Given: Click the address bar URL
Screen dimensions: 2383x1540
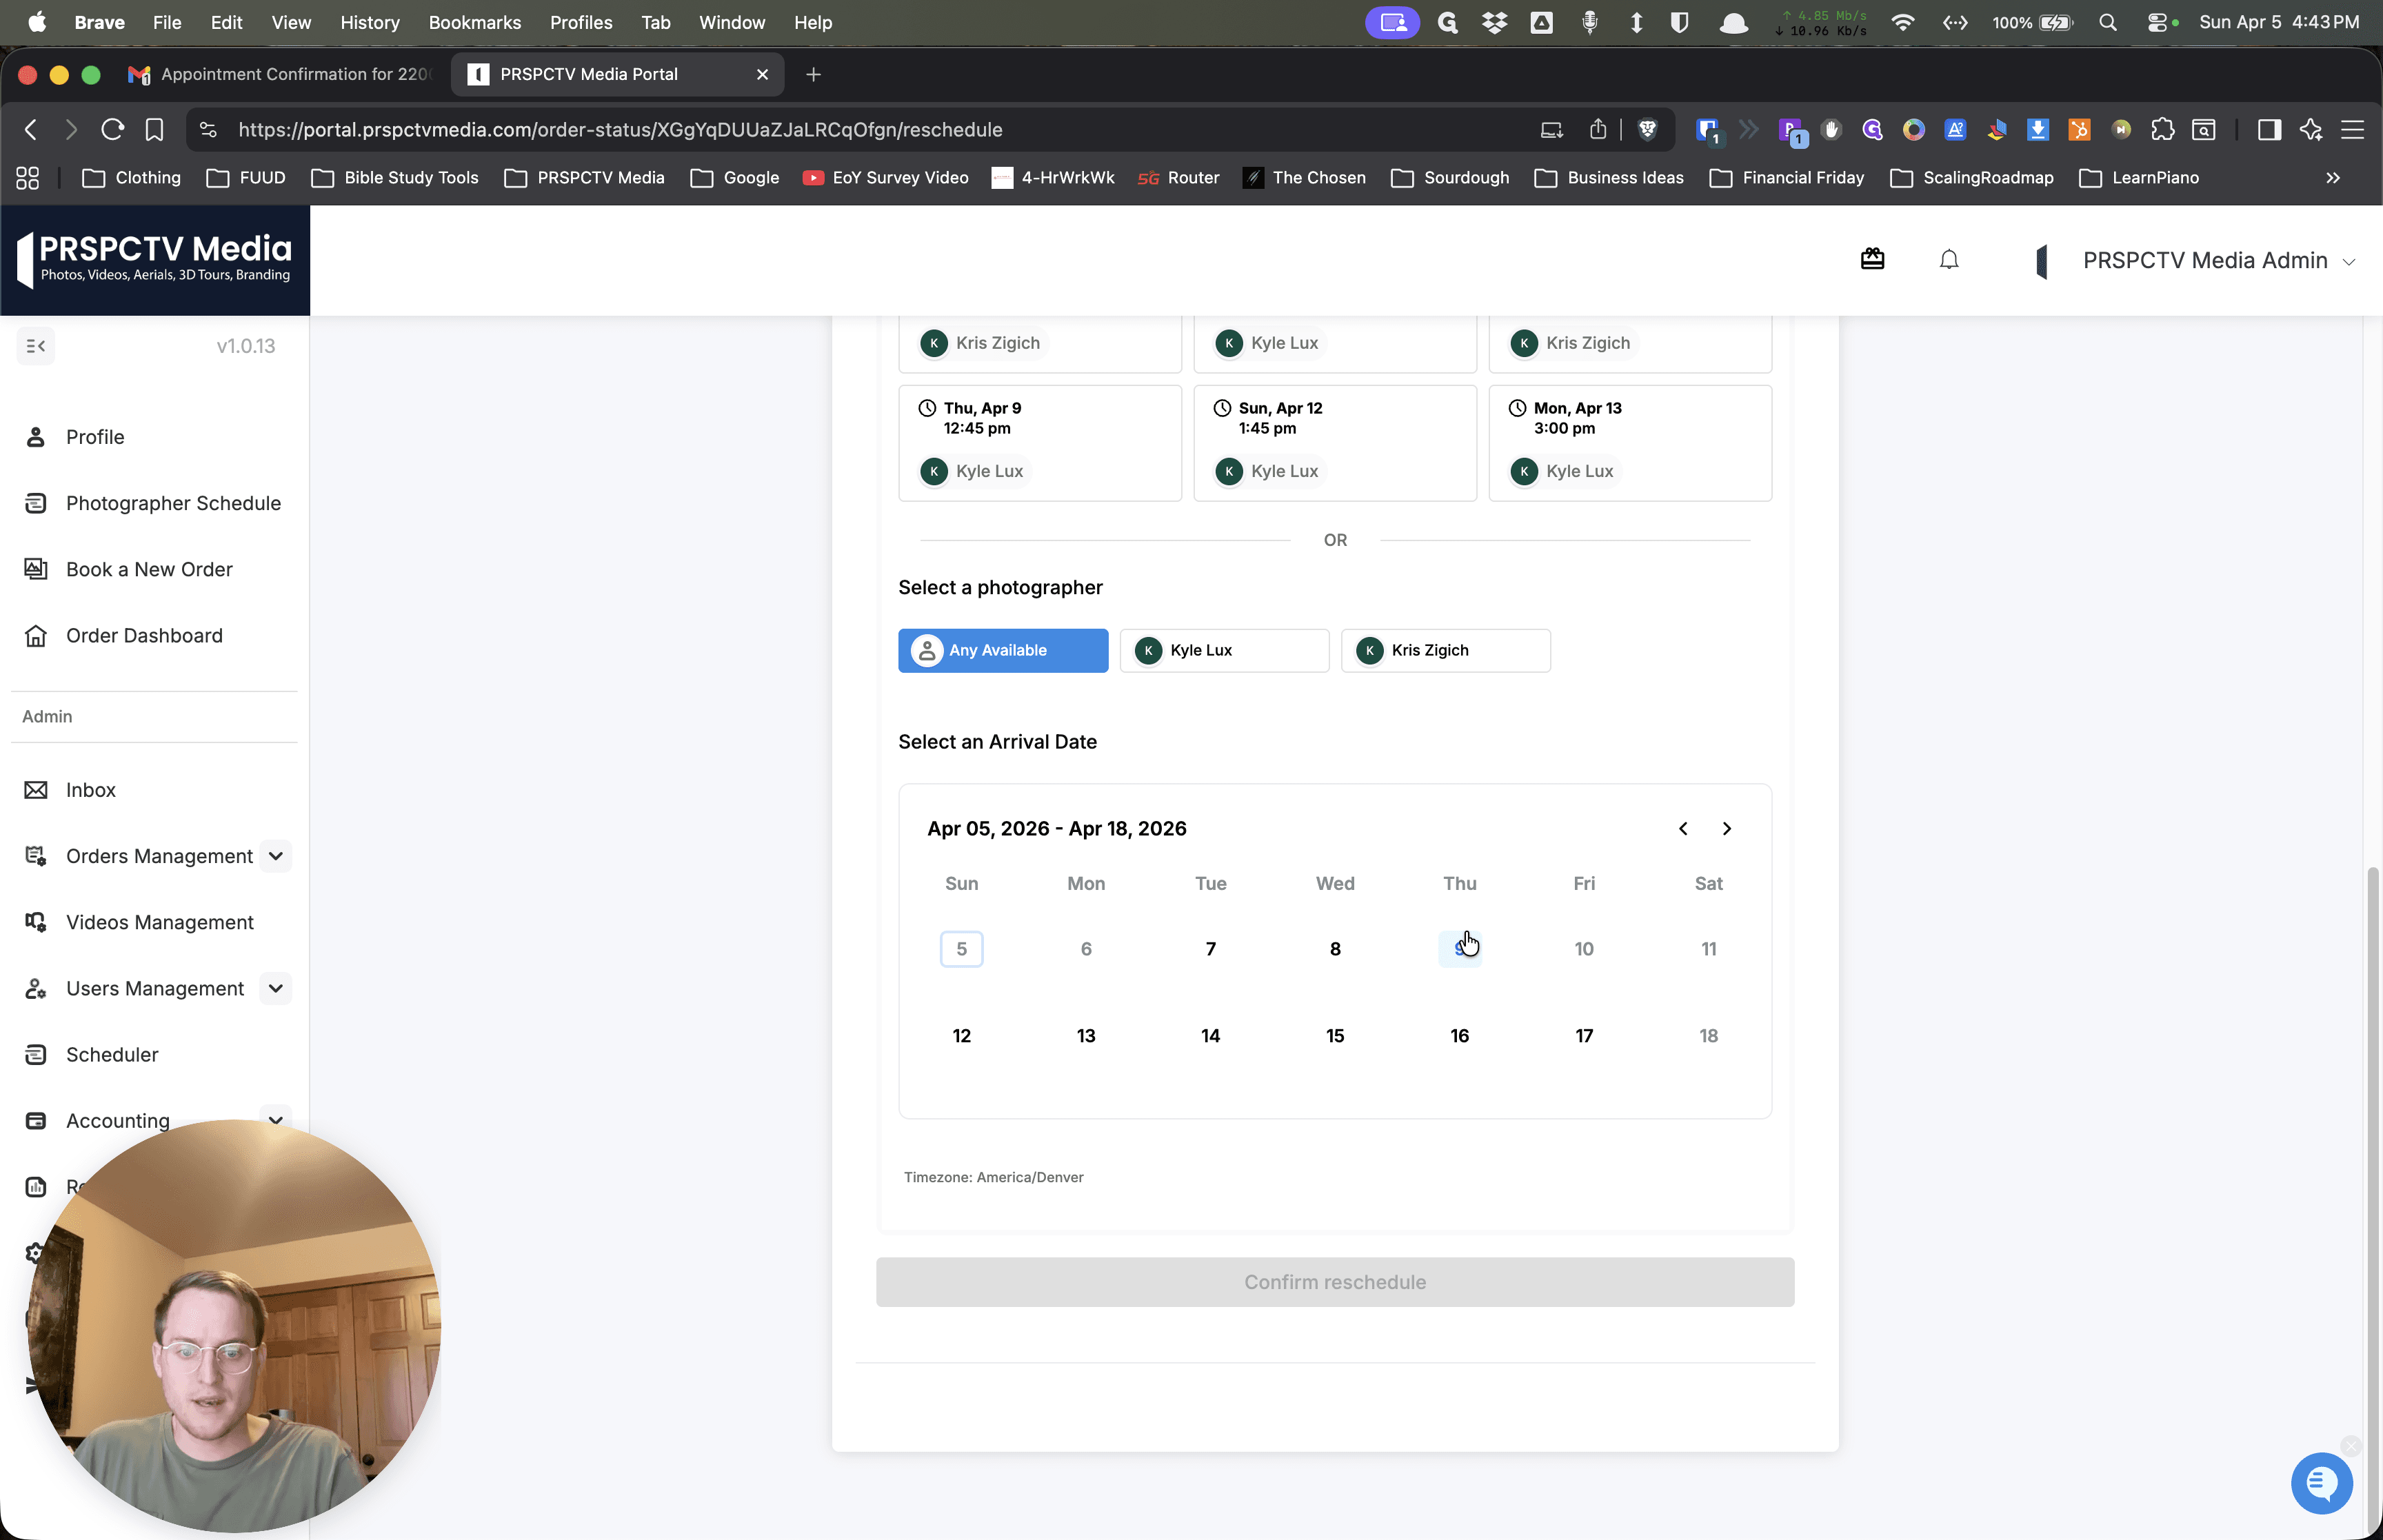Looking at the screenshot, I should click(620, 130).
